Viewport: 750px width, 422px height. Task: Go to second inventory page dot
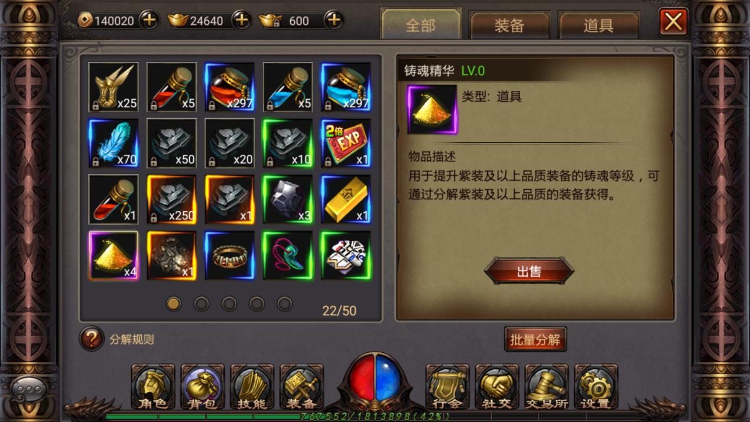click(x=202, y=304)
